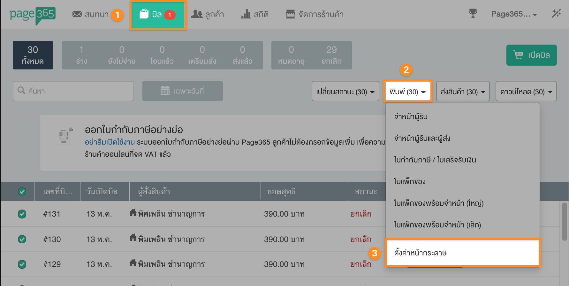Select จ่าหน้าผู้รับและผู้ส่ง menu option

[462, 138]
